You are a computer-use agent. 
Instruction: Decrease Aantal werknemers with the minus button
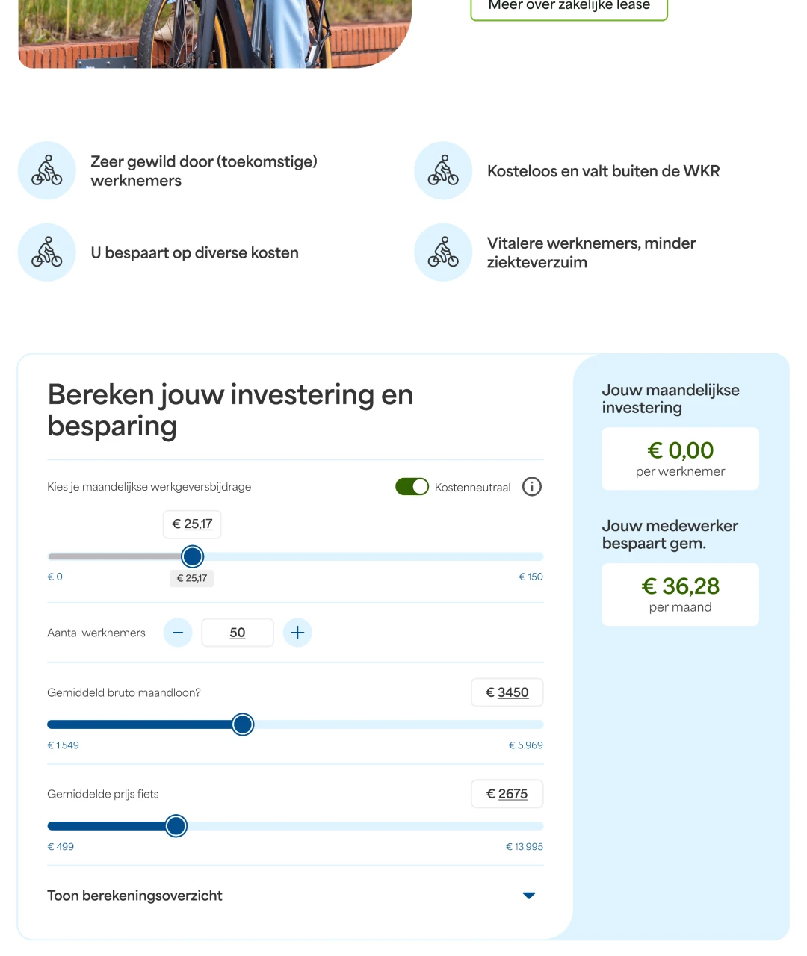178,633
